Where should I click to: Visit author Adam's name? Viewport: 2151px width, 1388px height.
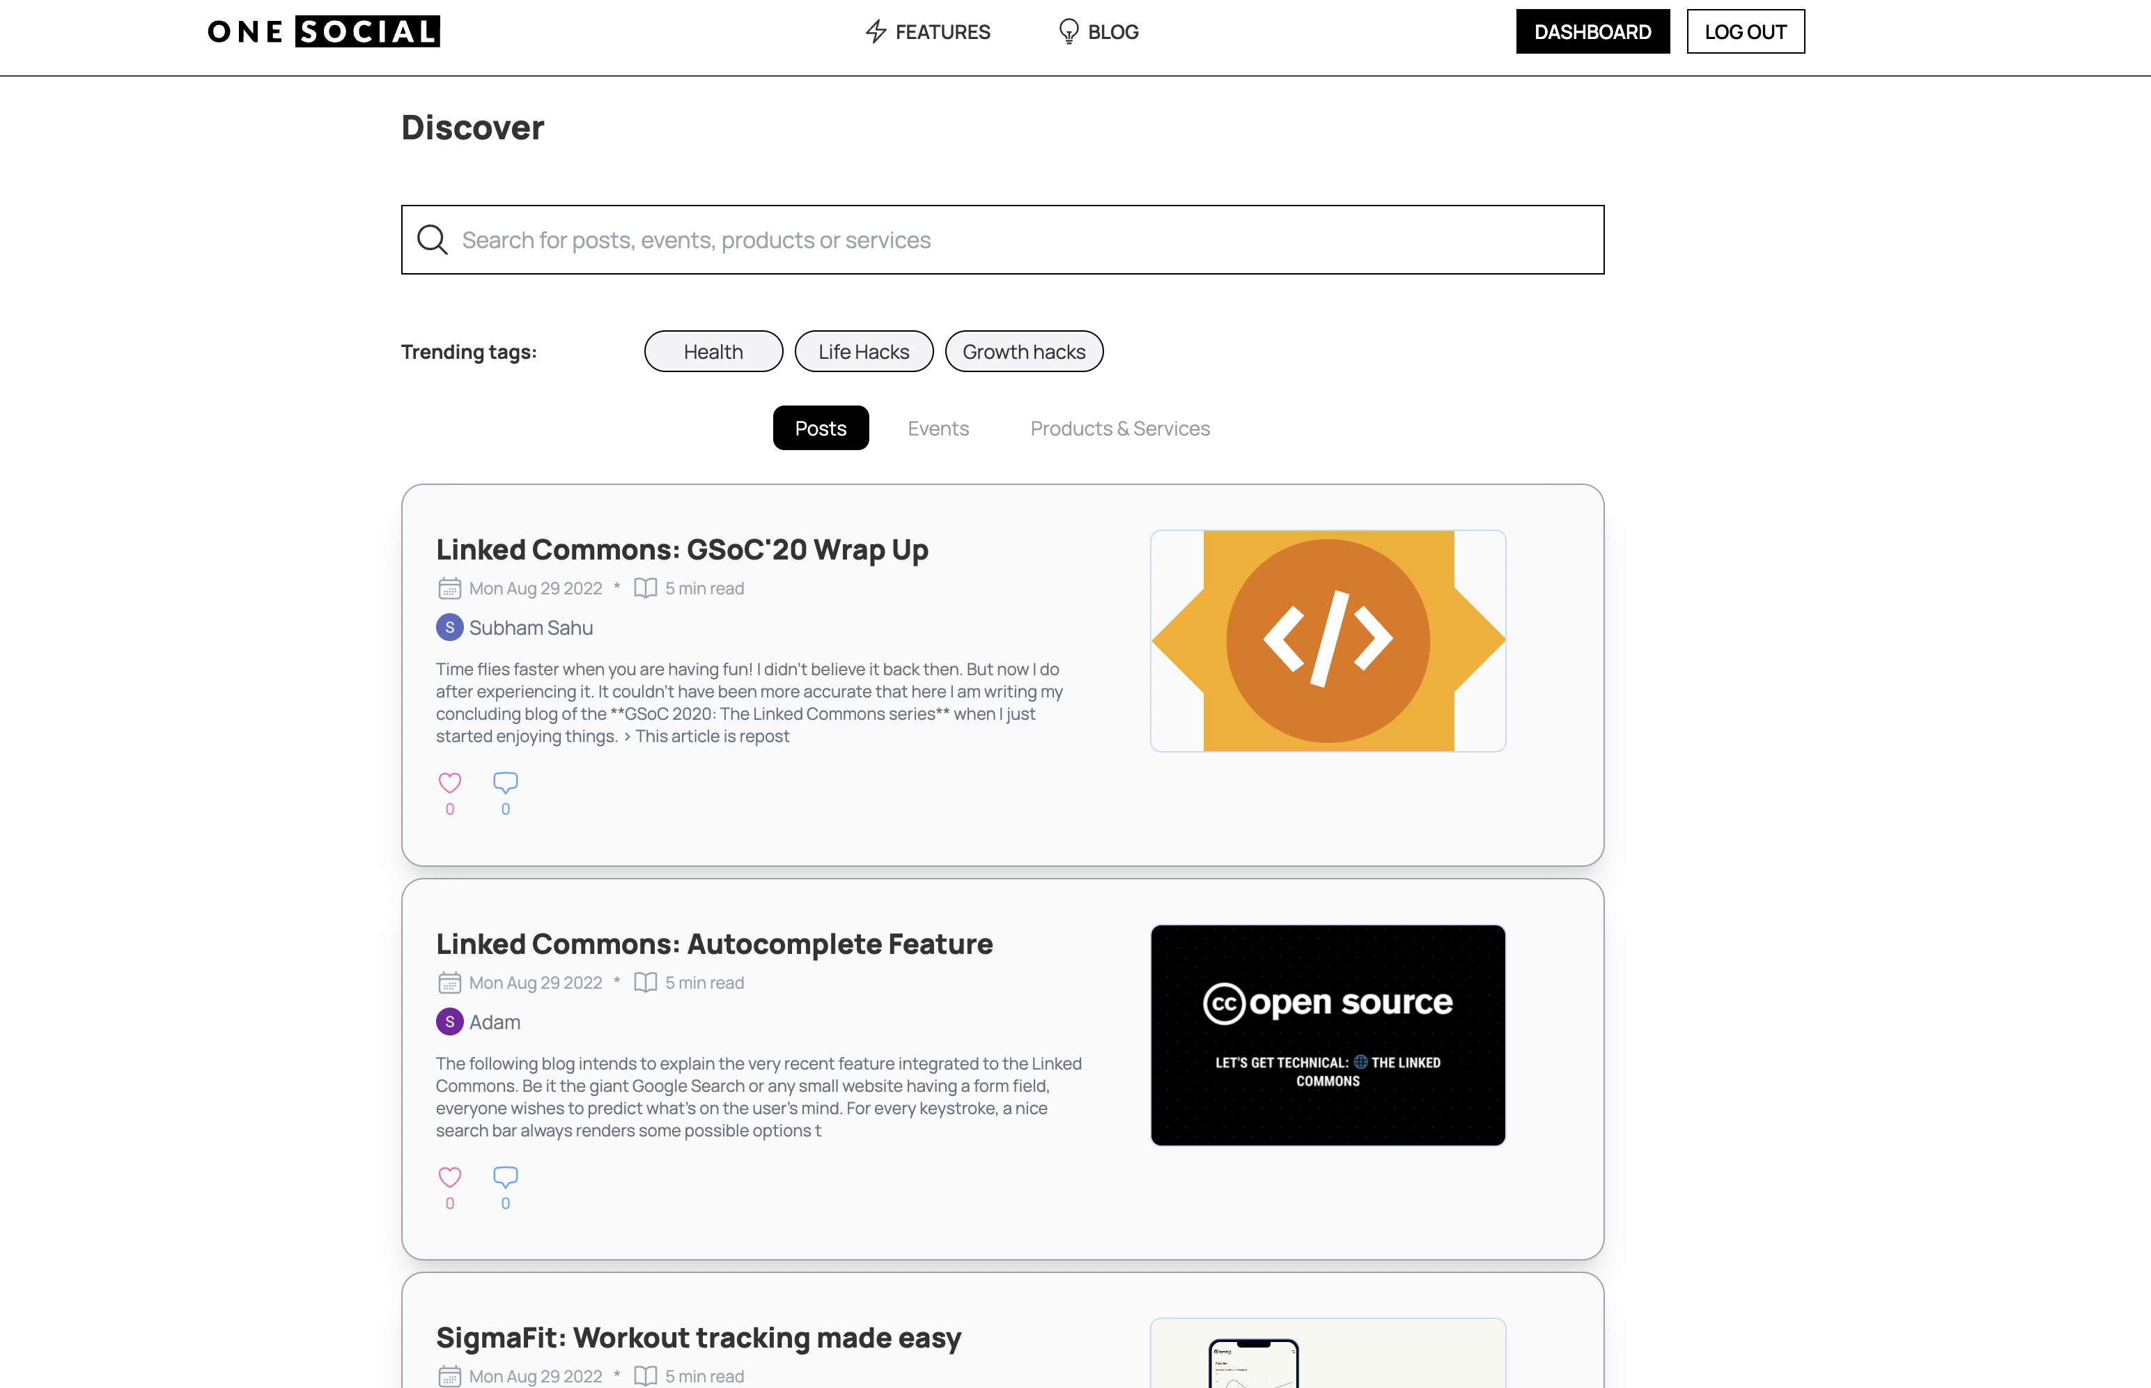pyautogui.click(x=495, y=1022)
